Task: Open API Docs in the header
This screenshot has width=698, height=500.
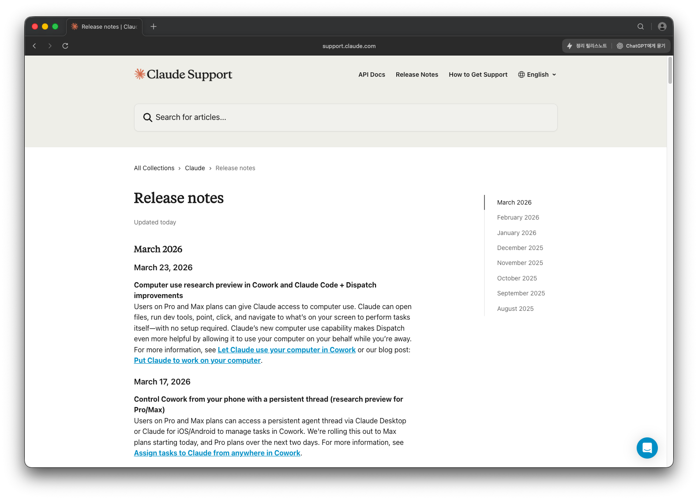Action: [x=372, y=75]
